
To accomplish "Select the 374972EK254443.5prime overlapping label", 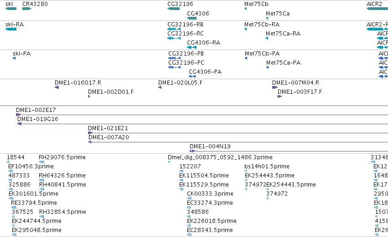I will [x=280, y=185].
